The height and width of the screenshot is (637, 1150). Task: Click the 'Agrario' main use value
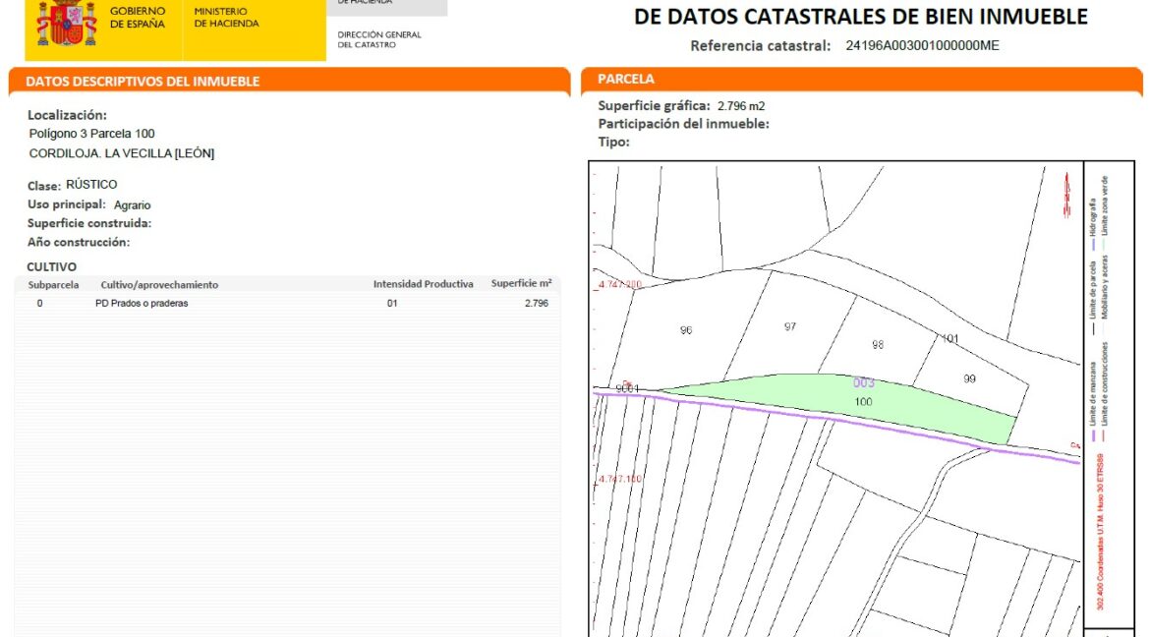point(132,205)
